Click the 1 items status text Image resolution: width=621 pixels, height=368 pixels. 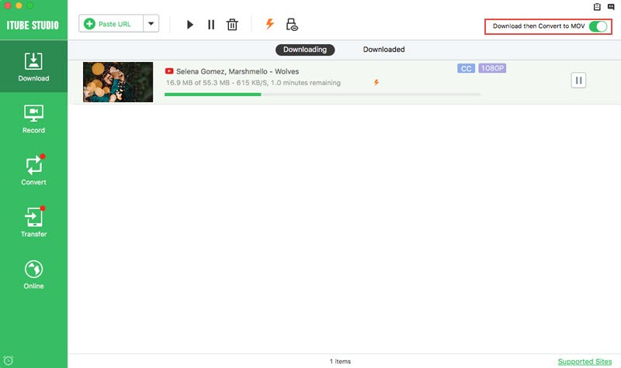(340, 361)
